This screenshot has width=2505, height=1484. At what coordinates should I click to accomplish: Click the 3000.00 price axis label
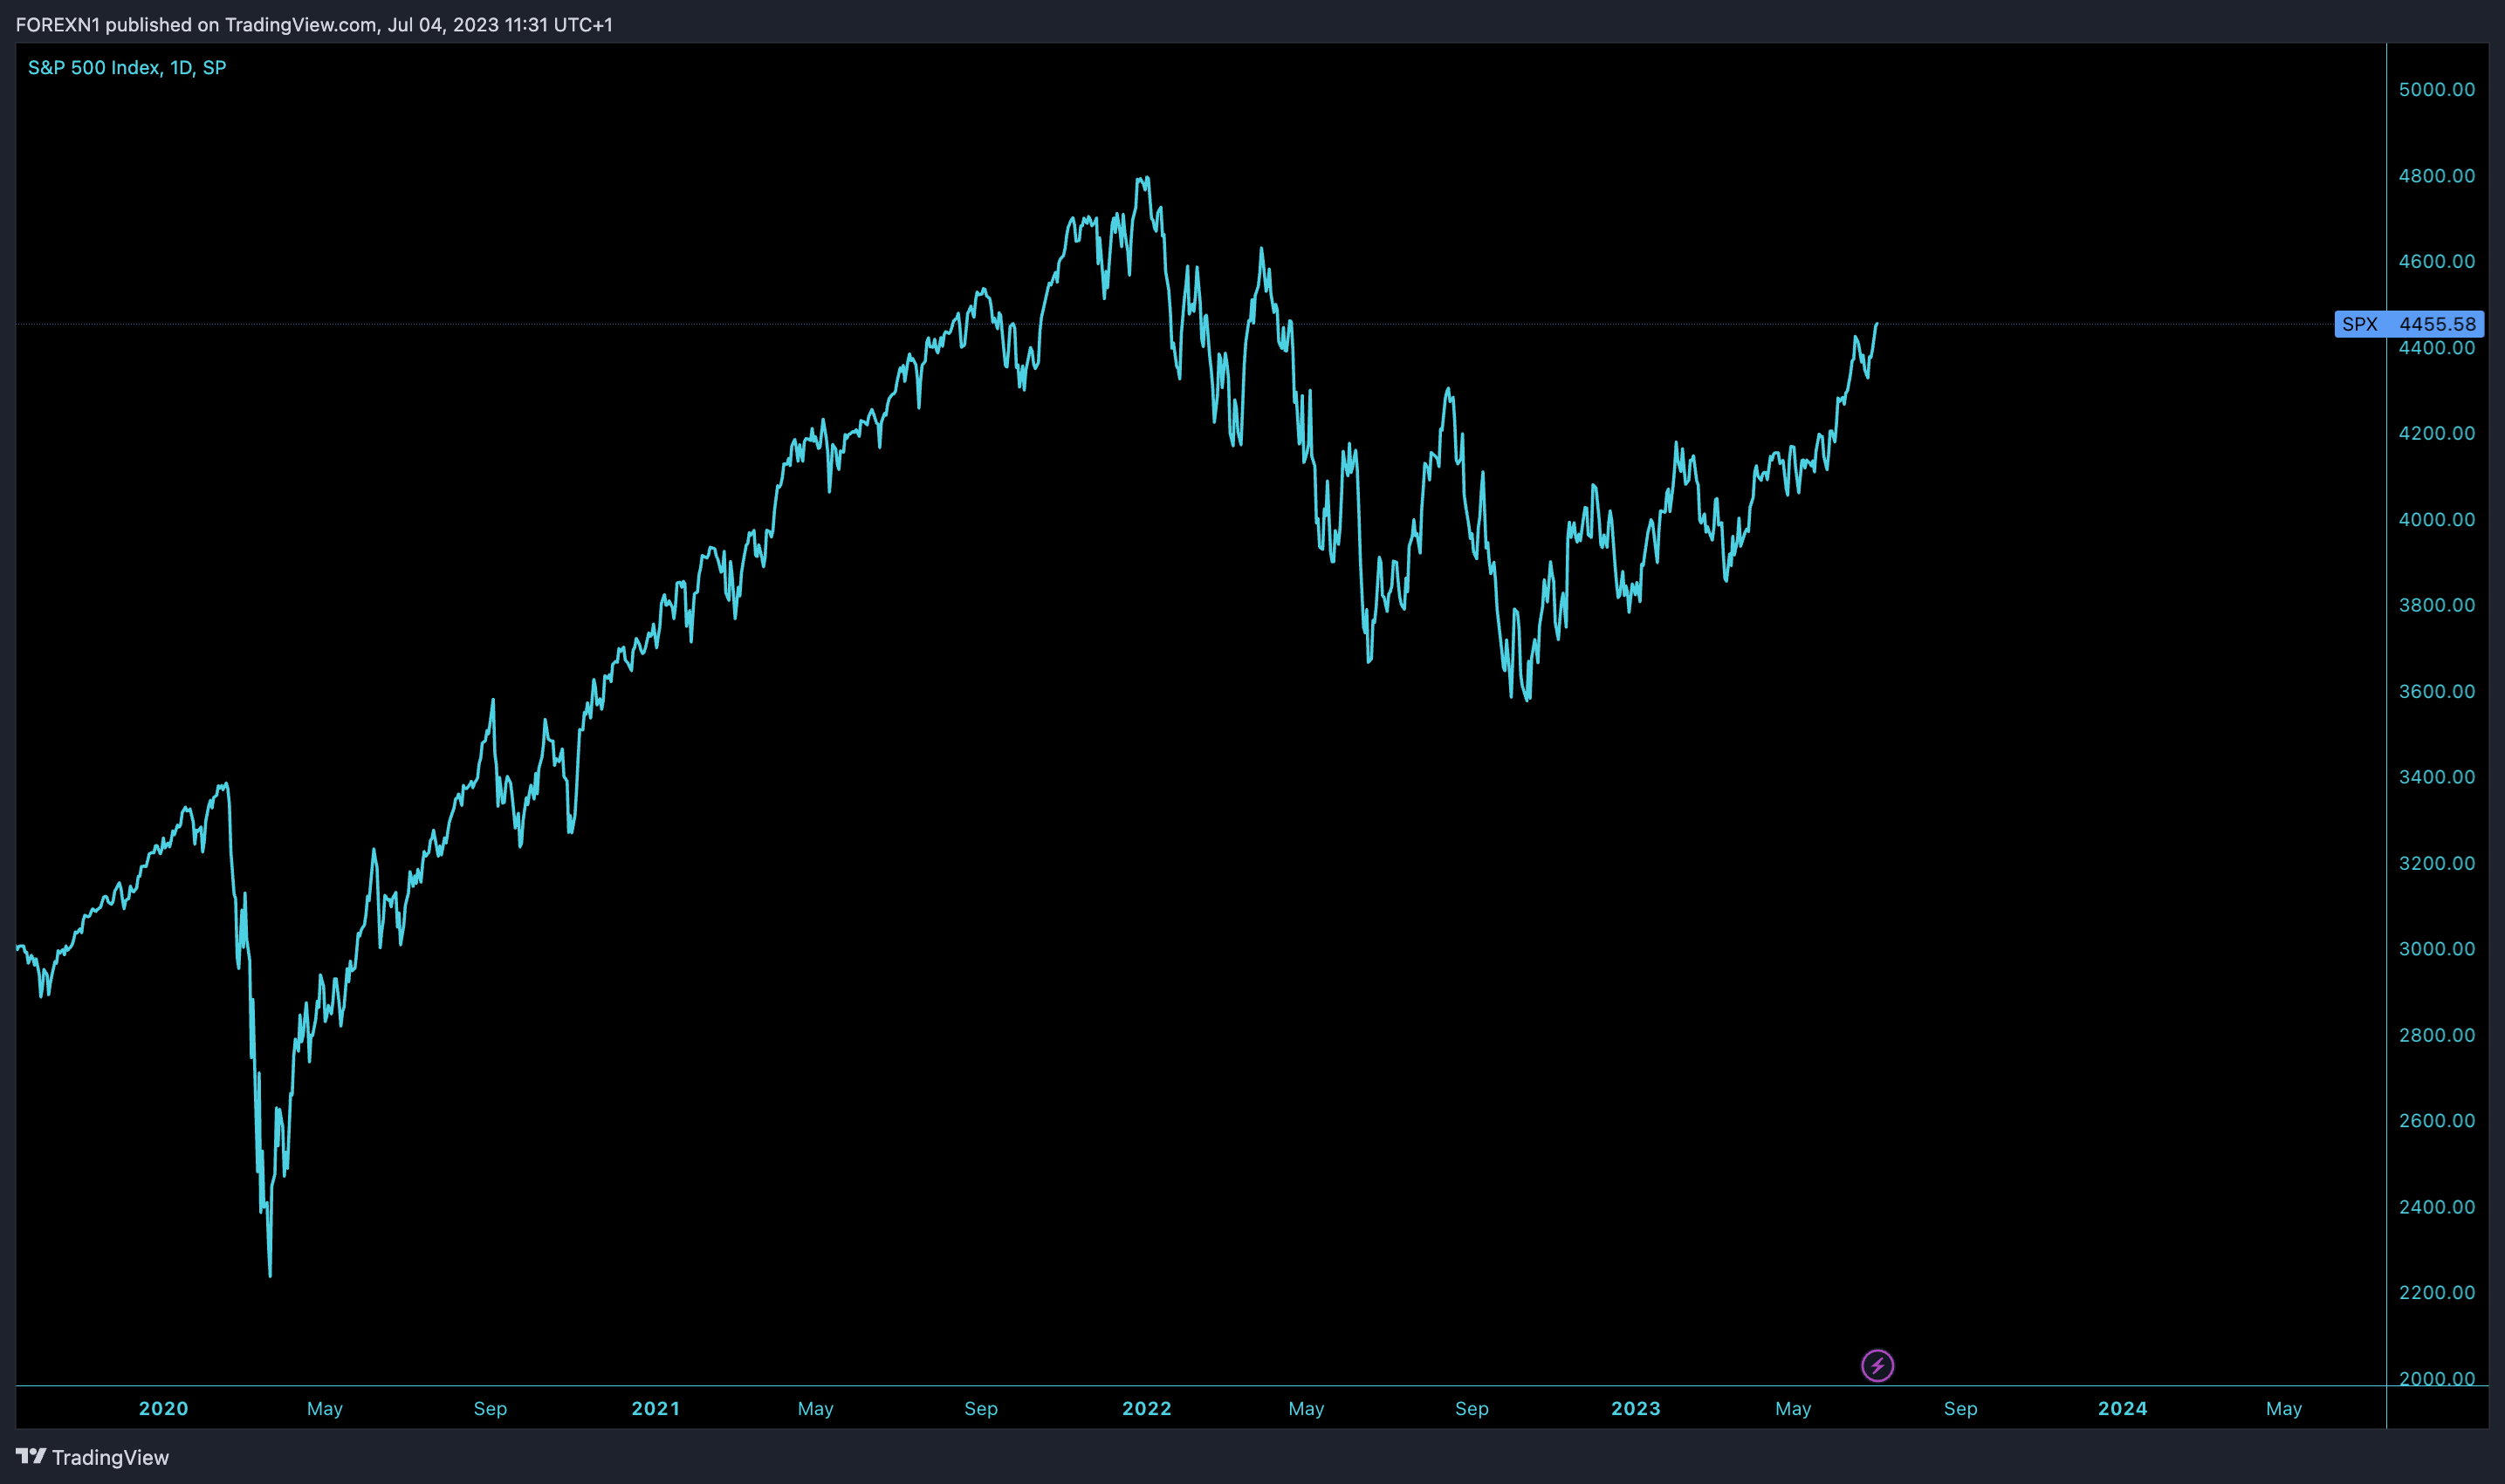(x=2437, y=949)
